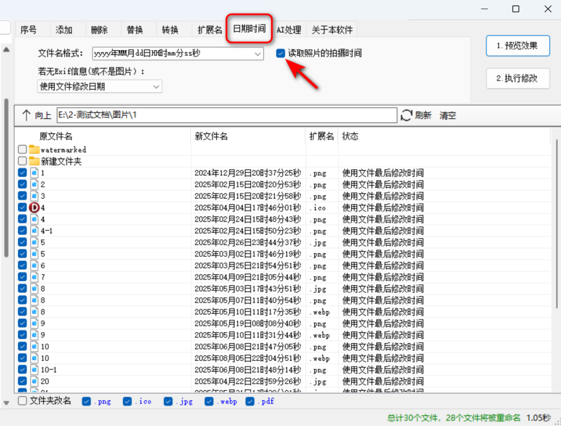Click the folder icon of watermarked
Image resolution: width=561 pixels, height=426 pixels.
click(34, 150)
